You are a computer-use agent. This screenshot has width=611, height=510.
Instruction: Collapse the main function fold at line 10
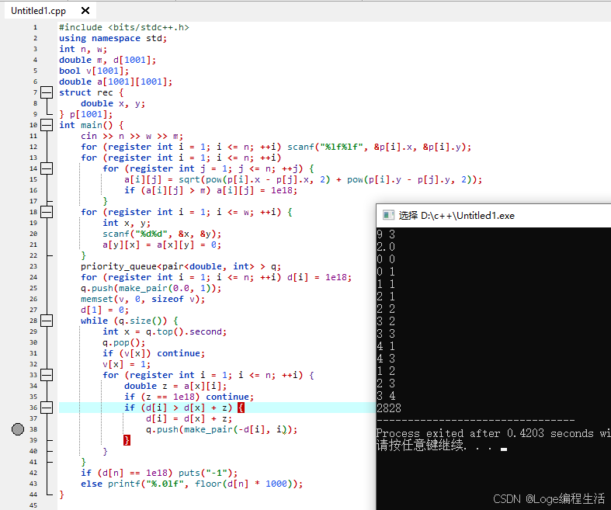click(47, 125)
